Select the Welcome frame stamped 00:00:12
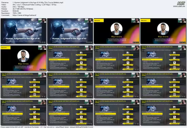This screenshot has height=128, width=187. (117, 31)
